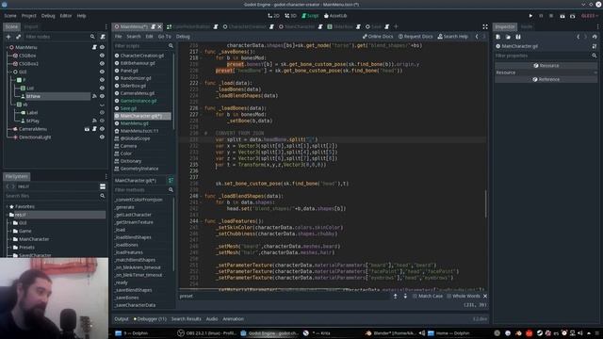
Task: Open signals icon on btNew node
Action: pyautogui.click(x=94, y=96)
